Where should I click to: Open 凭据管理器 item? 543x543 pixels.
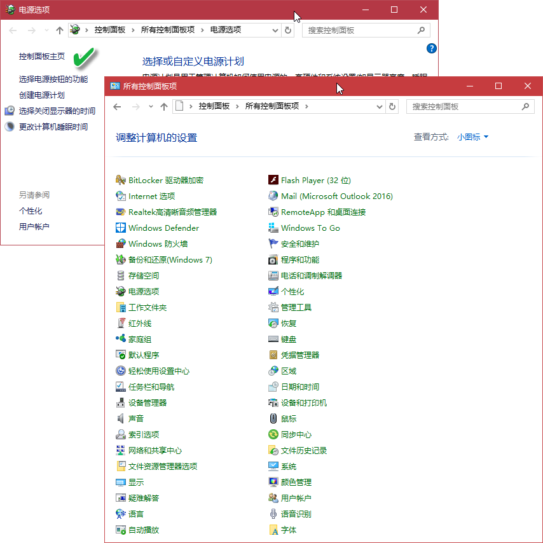pyautogui.click(x=294, y=355)
